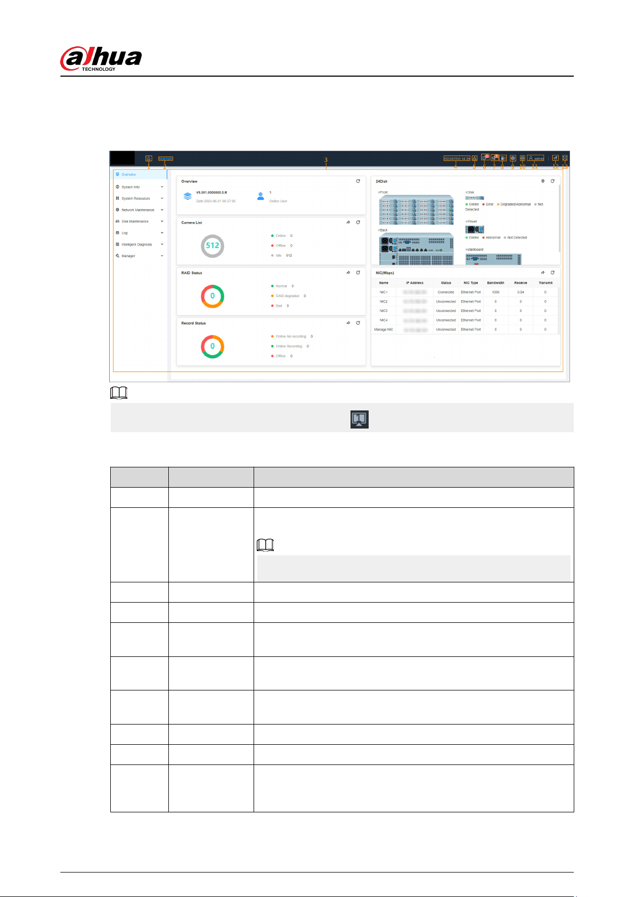The width and height of the screenshot is (635, 897).
Task: Click the date and time display
Action: click(x=457, y=159)
